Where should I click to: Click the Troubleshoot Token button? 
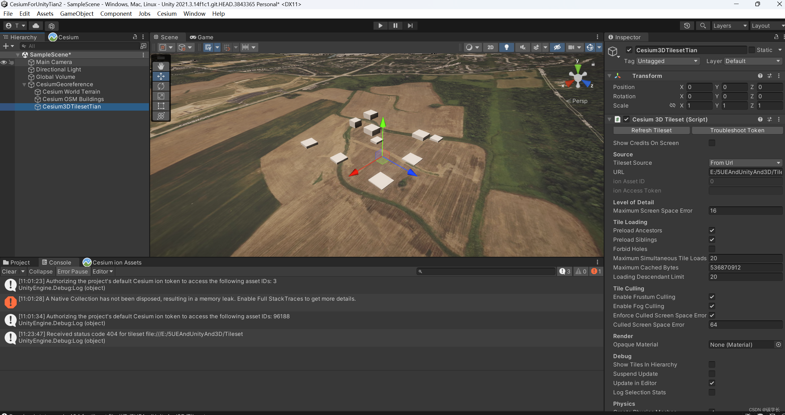tap(737, 130)
